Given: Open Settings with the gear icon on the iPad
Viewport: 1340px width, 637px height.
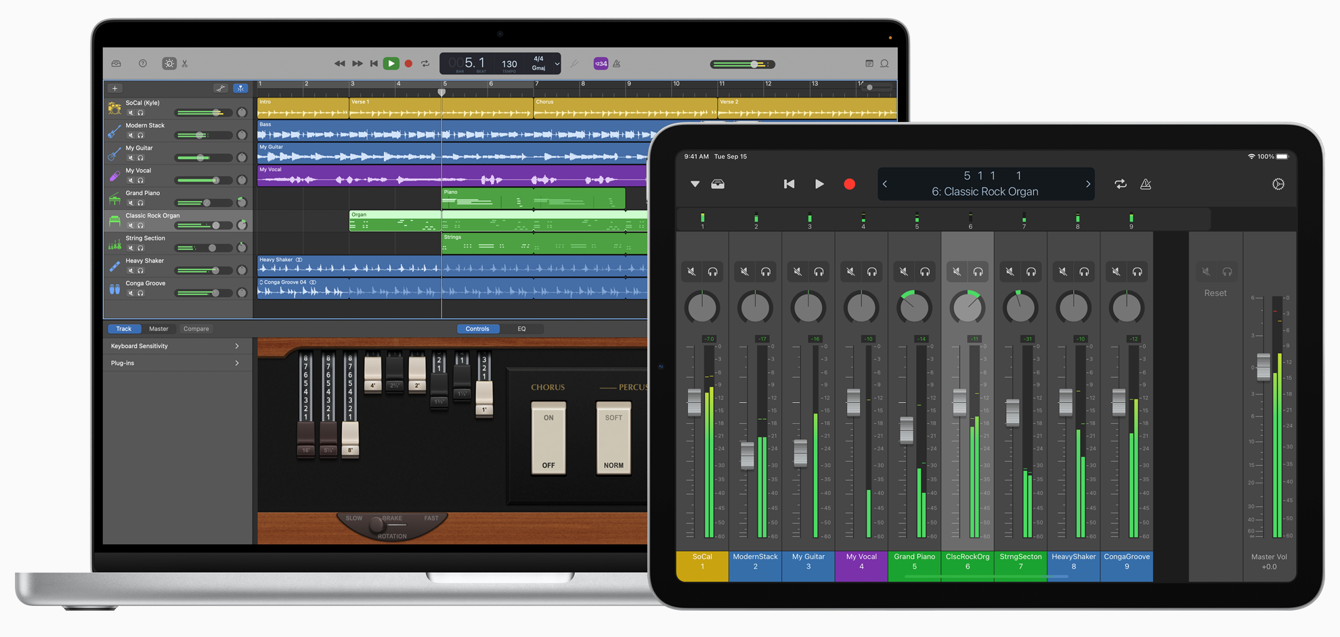Looking at the screenshot, I should pyautogui.click(x=1278, y=183).
